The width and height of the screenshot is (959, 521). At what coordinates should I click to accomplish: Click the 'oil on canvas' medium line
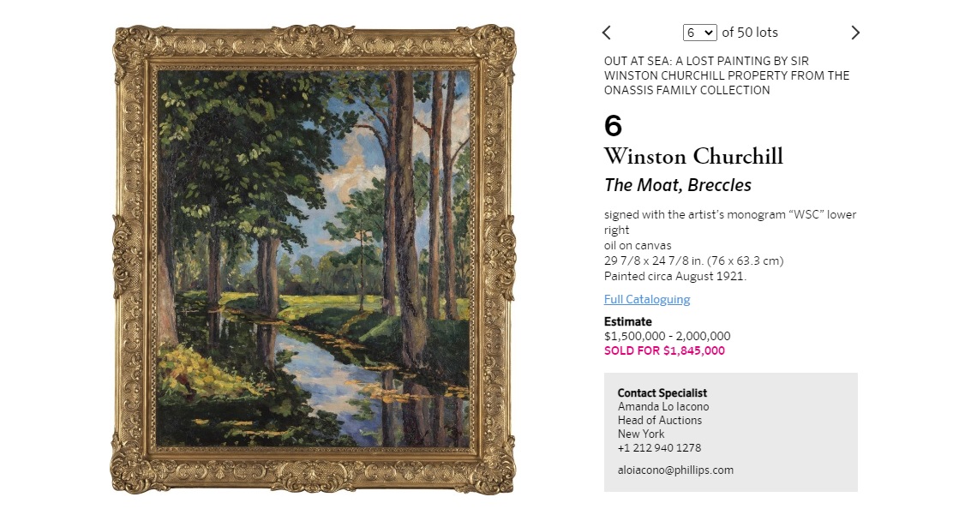(x=638, y=245)
